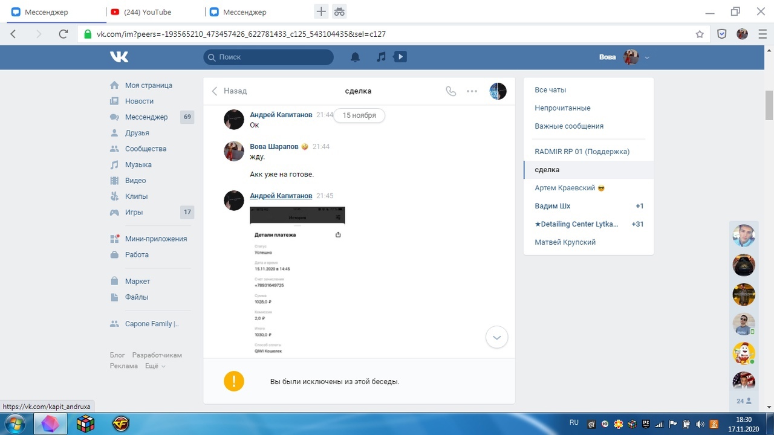Screen dimensions: 774x435
Task: Open chat actions three-dots menu
Action: [x=472, y=91]
